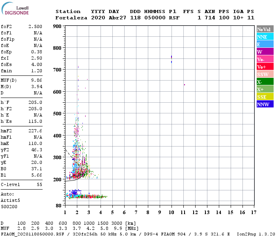Screen dimensions: 276x237
Task: Click the Es layer echo trace band
Action: (86, 196)
